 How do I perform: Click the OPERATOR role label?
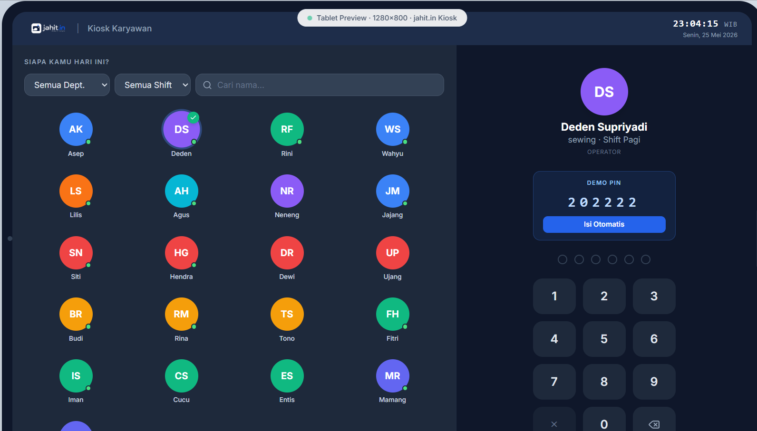coord(604,152)
